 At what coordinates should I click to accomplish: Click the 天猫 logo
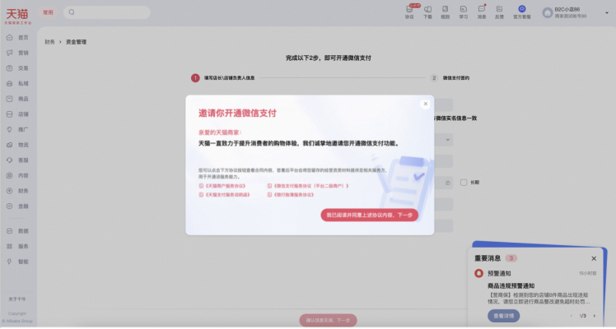[17, 16]
